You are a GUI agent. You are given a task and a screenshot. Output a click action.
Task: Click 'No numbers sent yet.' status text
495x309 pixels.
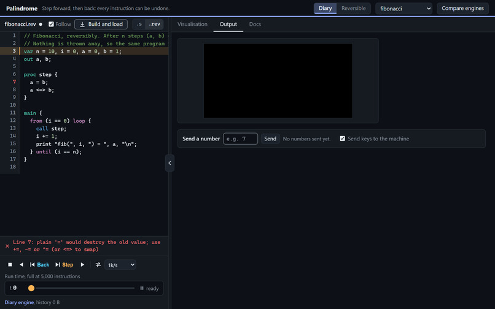[306, 139]
